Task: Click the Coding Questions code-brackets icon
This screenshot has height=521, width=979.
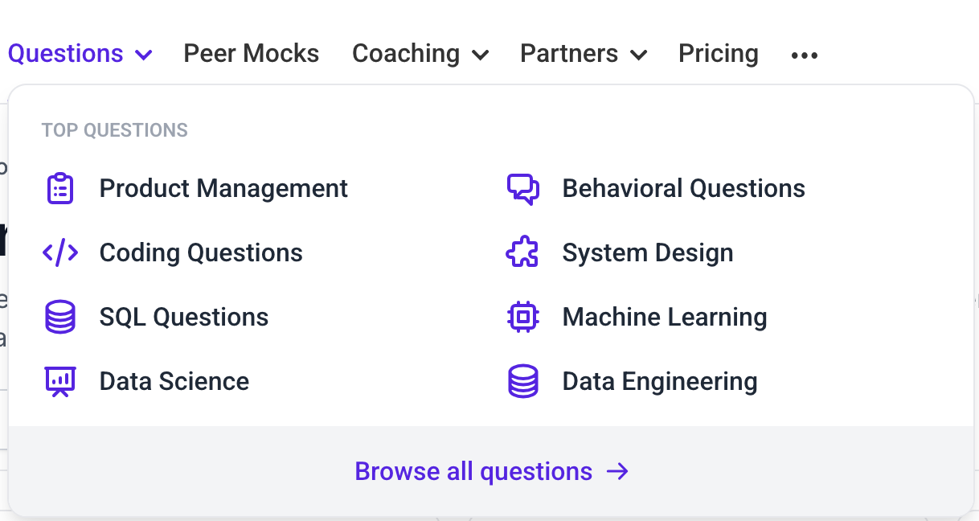Action: 60,252
